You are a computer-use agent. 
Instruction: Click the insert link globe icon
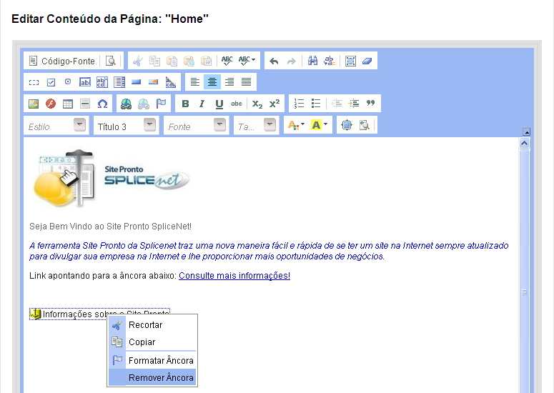pyautogui.click(x=126, y=104)
